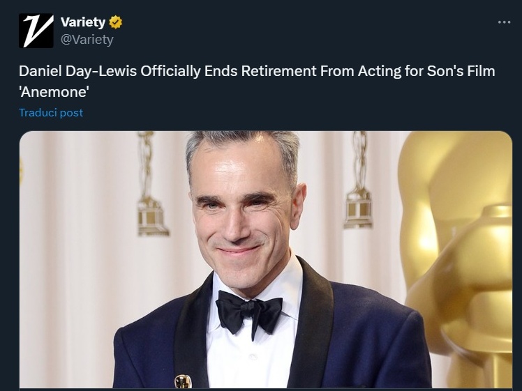This screenshot has height=391, width=522.
Task: Open the three-dot more options menu
Action: (504, 22)
